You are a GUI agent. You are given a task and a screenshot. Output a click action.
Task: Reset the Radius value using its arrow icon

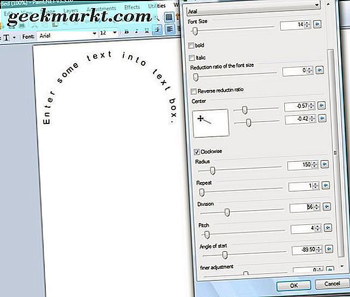tap(324, 165)
